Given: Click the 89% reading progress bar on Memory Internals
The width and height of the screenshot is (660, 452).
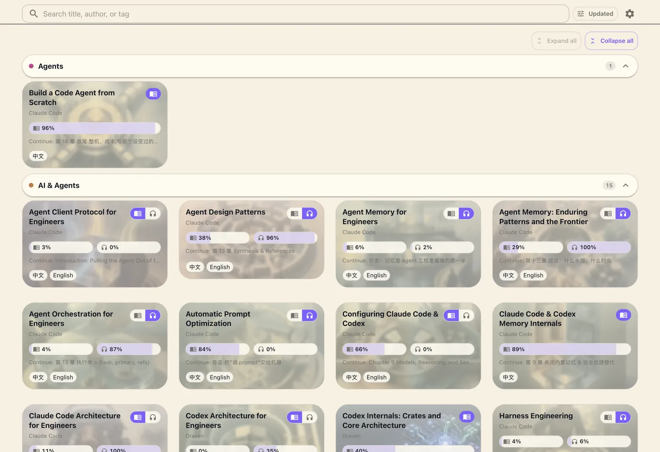Looking at the screenshot, I should [565, 349].
